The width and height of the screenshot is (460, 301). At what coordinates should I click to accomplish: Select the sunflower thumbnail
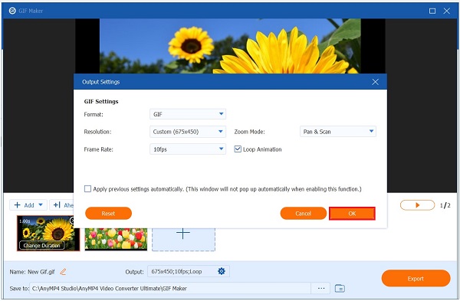[x=48, y=233]
